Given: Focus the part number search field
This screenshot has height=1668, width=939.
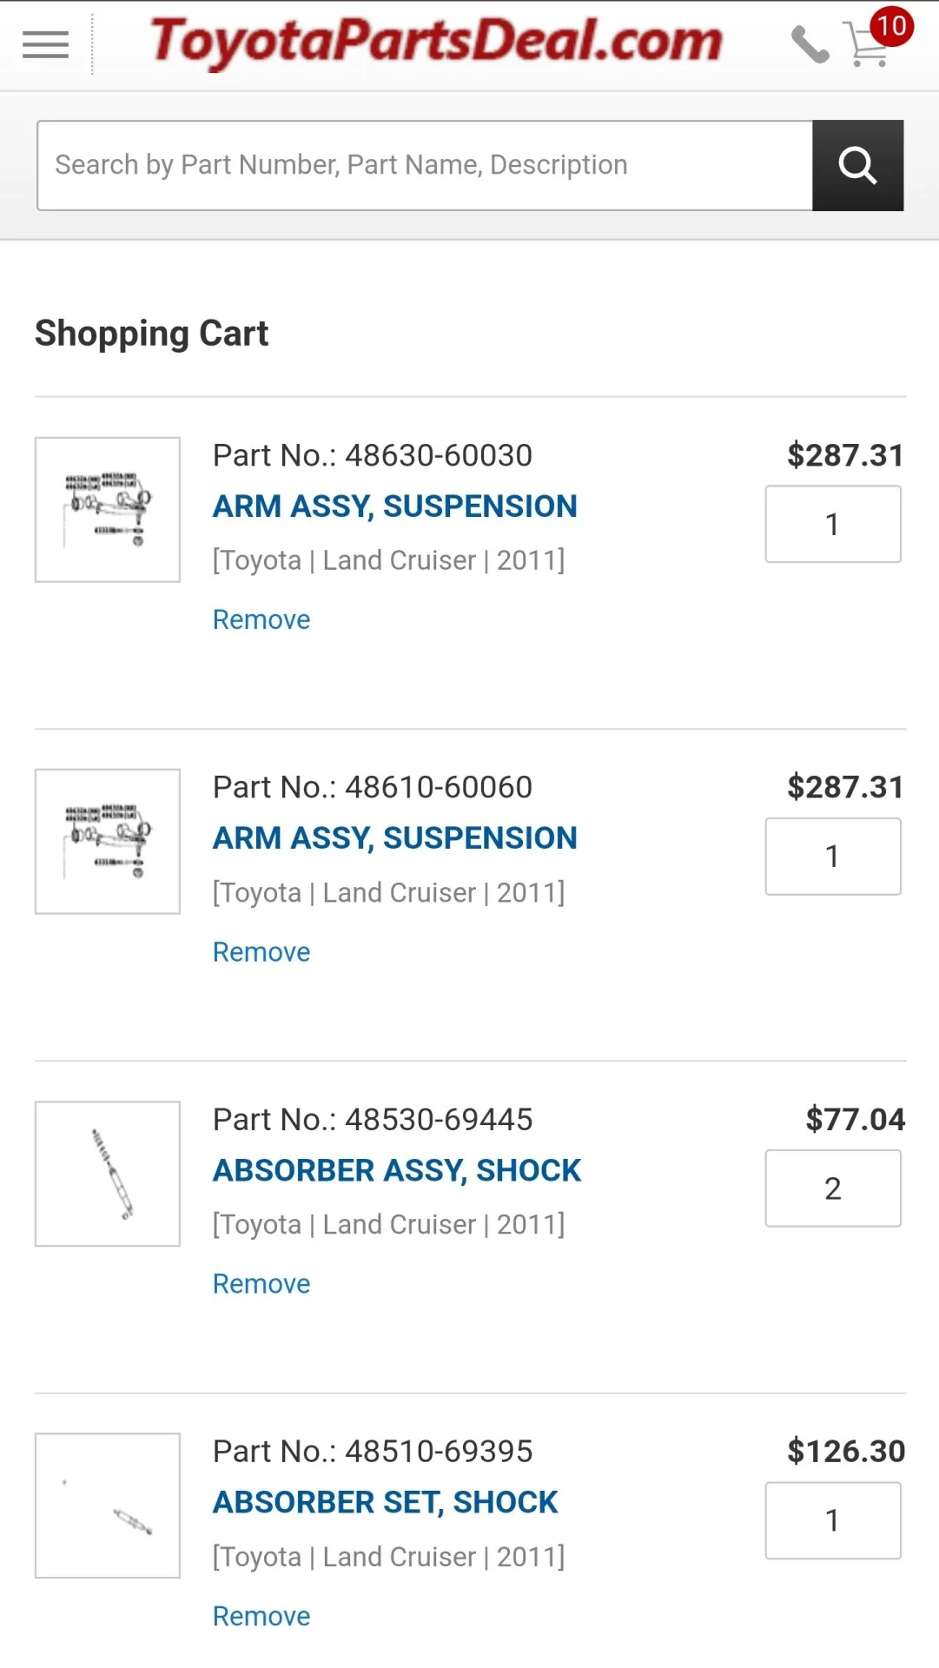Looking at the screenshot, I should (x=425, y=165).
